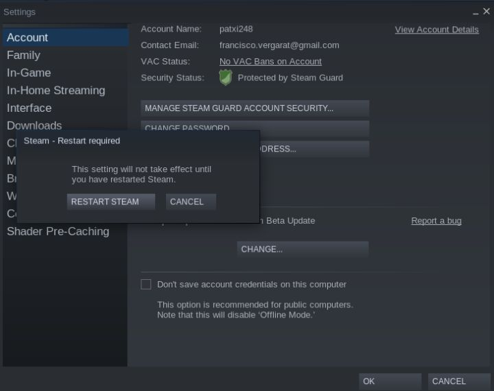The height and width of the screenshot is (391, 494).
Task: Click the Report a bug link
Action: (436, 221)
